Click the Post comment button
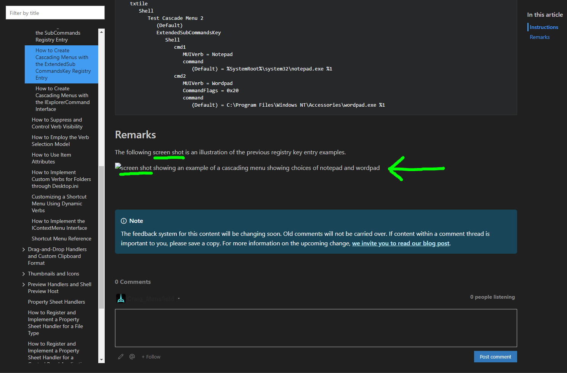567x373 pixels. 495,357
